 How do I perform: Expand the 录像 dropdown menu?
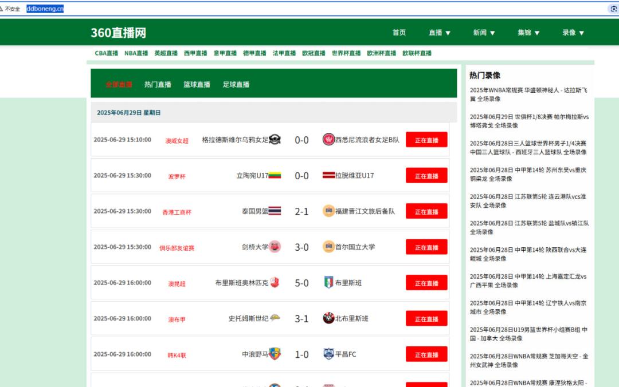click(x=573, y=33)
